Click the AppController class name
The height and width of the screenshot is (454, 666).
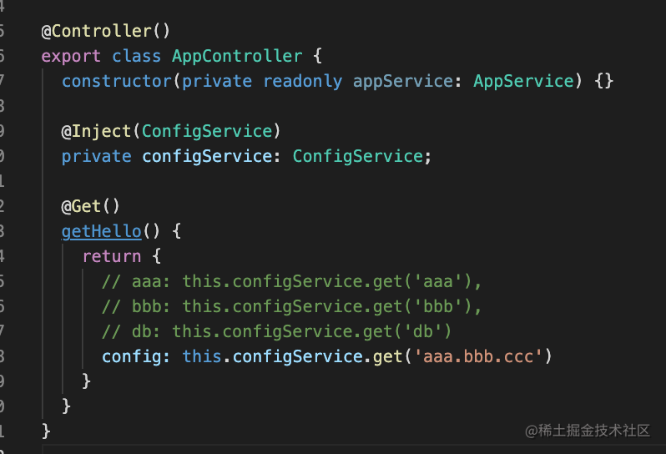click(x=237, y=57)
